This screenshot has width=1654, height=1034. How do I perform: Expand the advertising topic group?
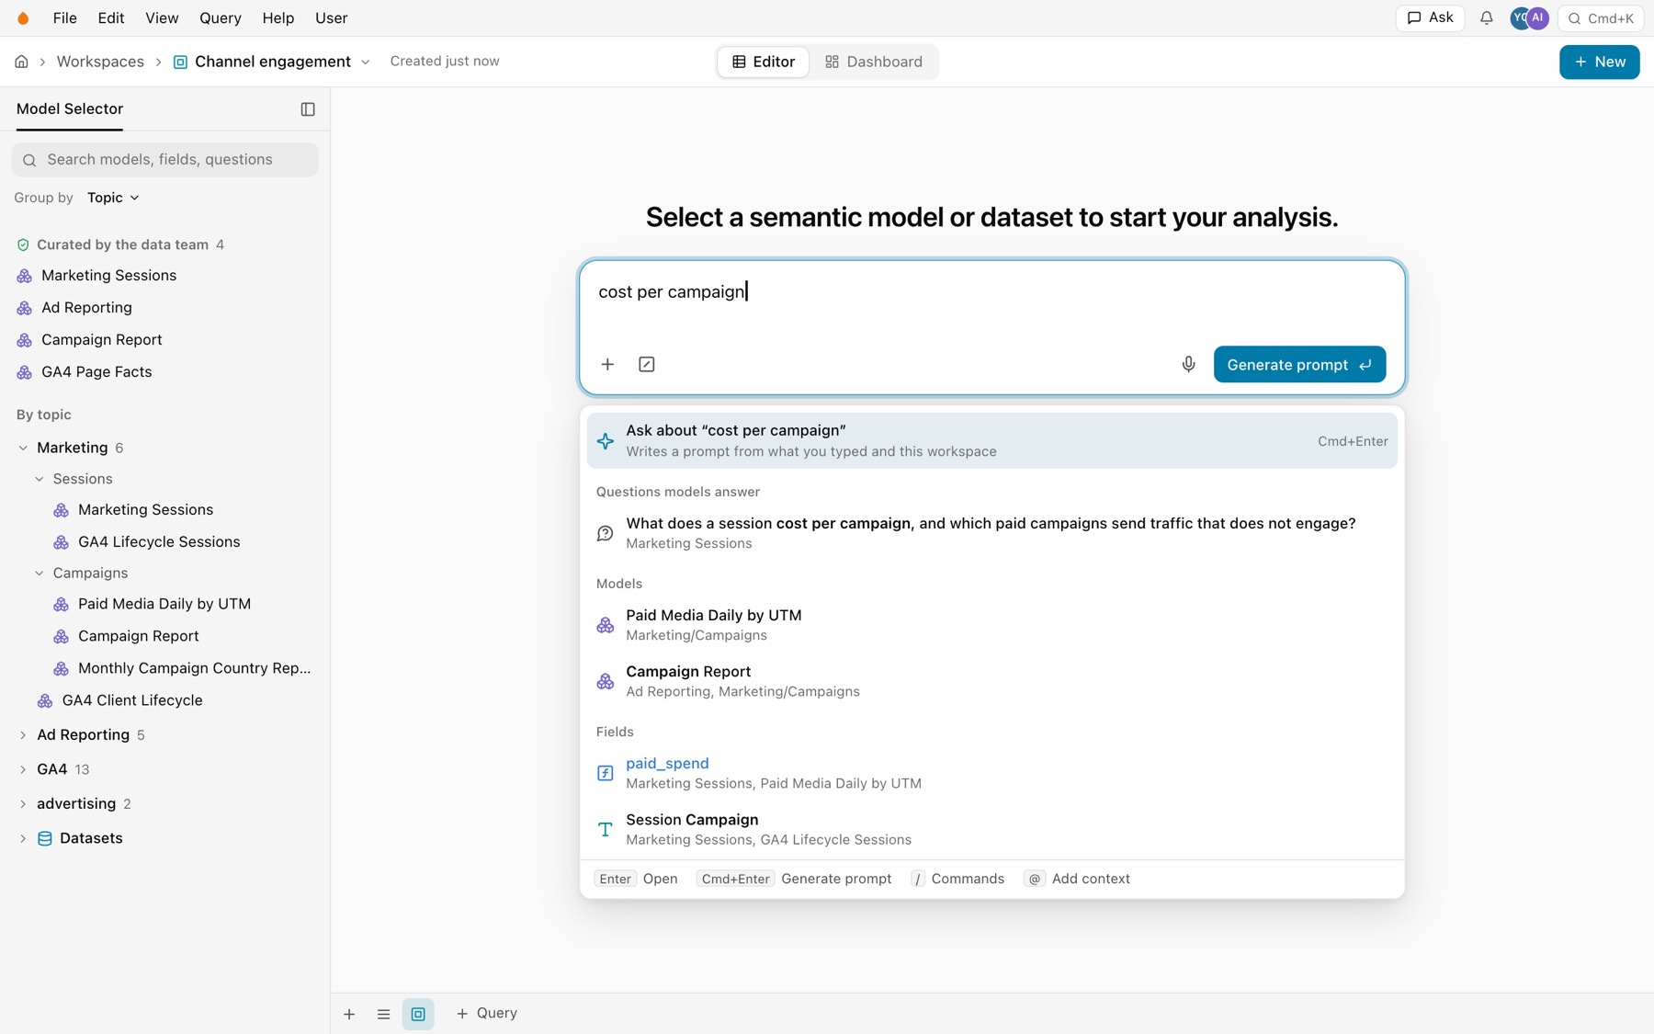pos(23,804)
